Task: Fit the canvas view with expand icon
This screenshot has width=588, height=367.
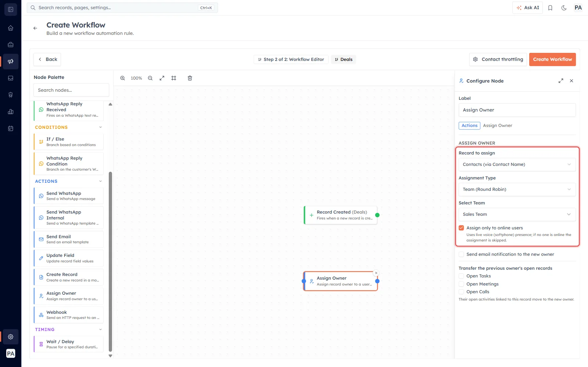Action: [162, 78]
